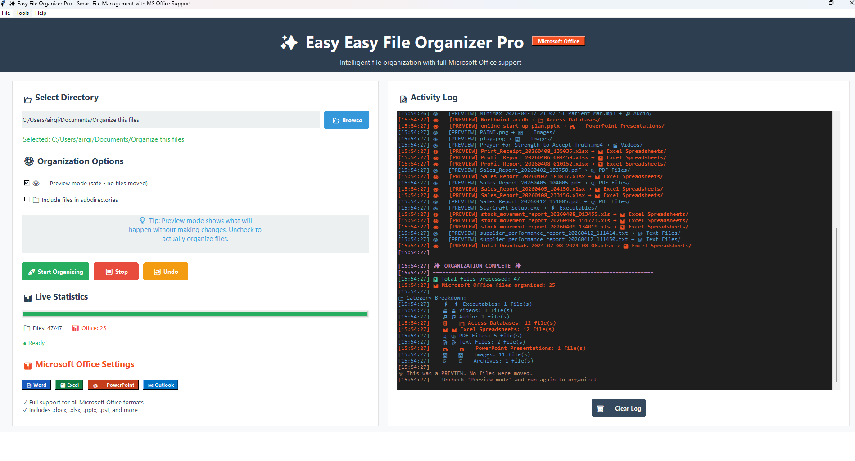Click the Word format button
Viewport: 855px width, 461px height.
pyautogui.click(x=36, y=385)
